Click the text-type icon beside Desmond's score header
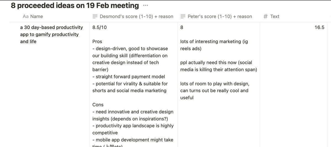 95,16
